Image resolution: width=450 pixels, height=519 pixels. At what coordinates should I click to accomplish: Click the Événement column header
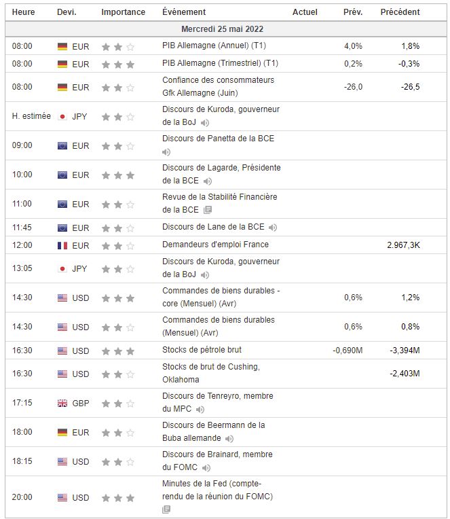point(184,12)
